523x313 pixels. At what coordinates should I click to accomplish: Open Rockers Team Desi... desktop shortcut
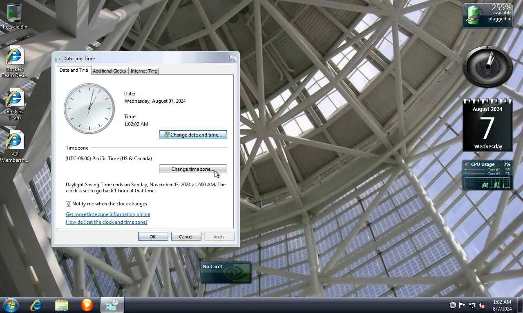point(15,62)
